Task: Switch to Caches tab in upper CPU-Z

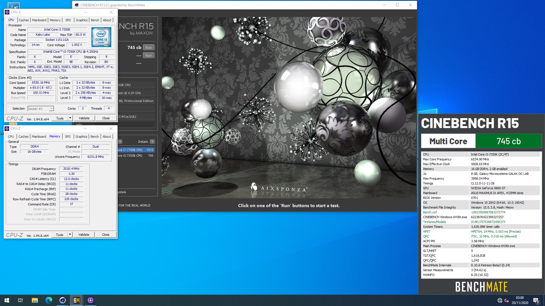Action: point(24,20)
